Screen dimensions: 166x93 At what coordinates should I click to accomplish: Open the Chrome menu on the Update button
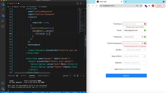click(x=164, y=6)
